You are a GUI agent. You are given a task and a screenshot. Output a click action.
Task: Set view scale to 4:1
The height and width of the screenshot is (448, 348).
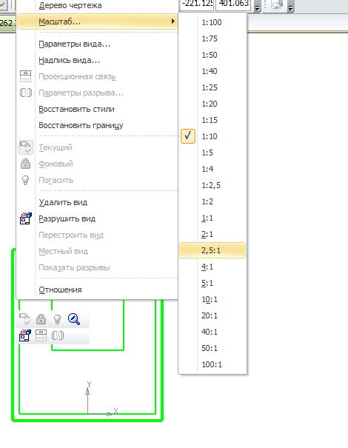(213, 267)
